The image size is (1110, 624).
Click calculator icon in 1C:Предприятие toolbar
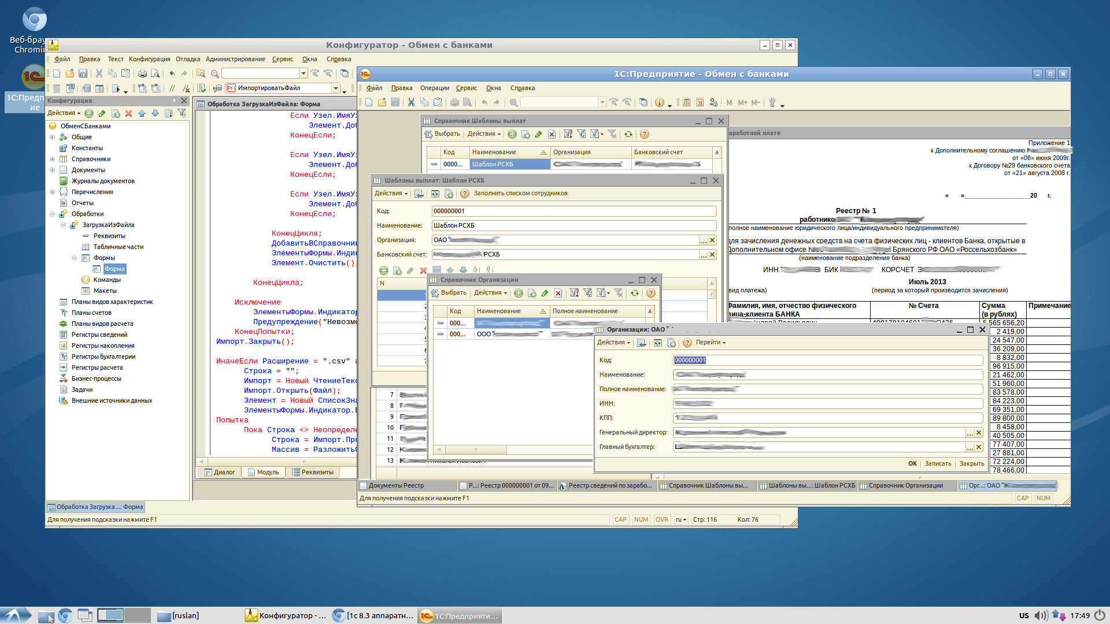(686, 102)
